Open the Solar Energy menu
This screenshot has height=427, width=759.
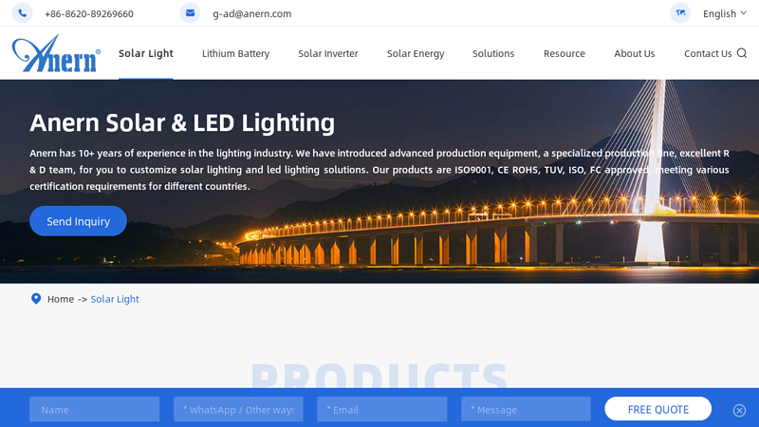point(416,53)
